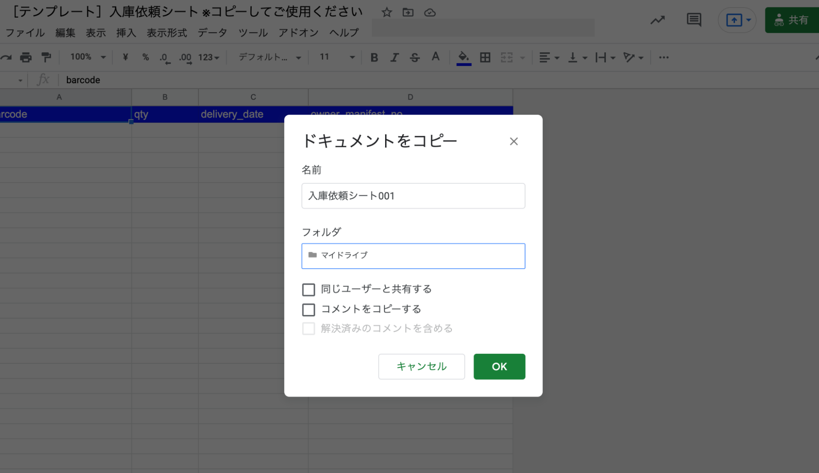Check コメントをコピーする option
The image size is (819, 473).
pos(309,309)
